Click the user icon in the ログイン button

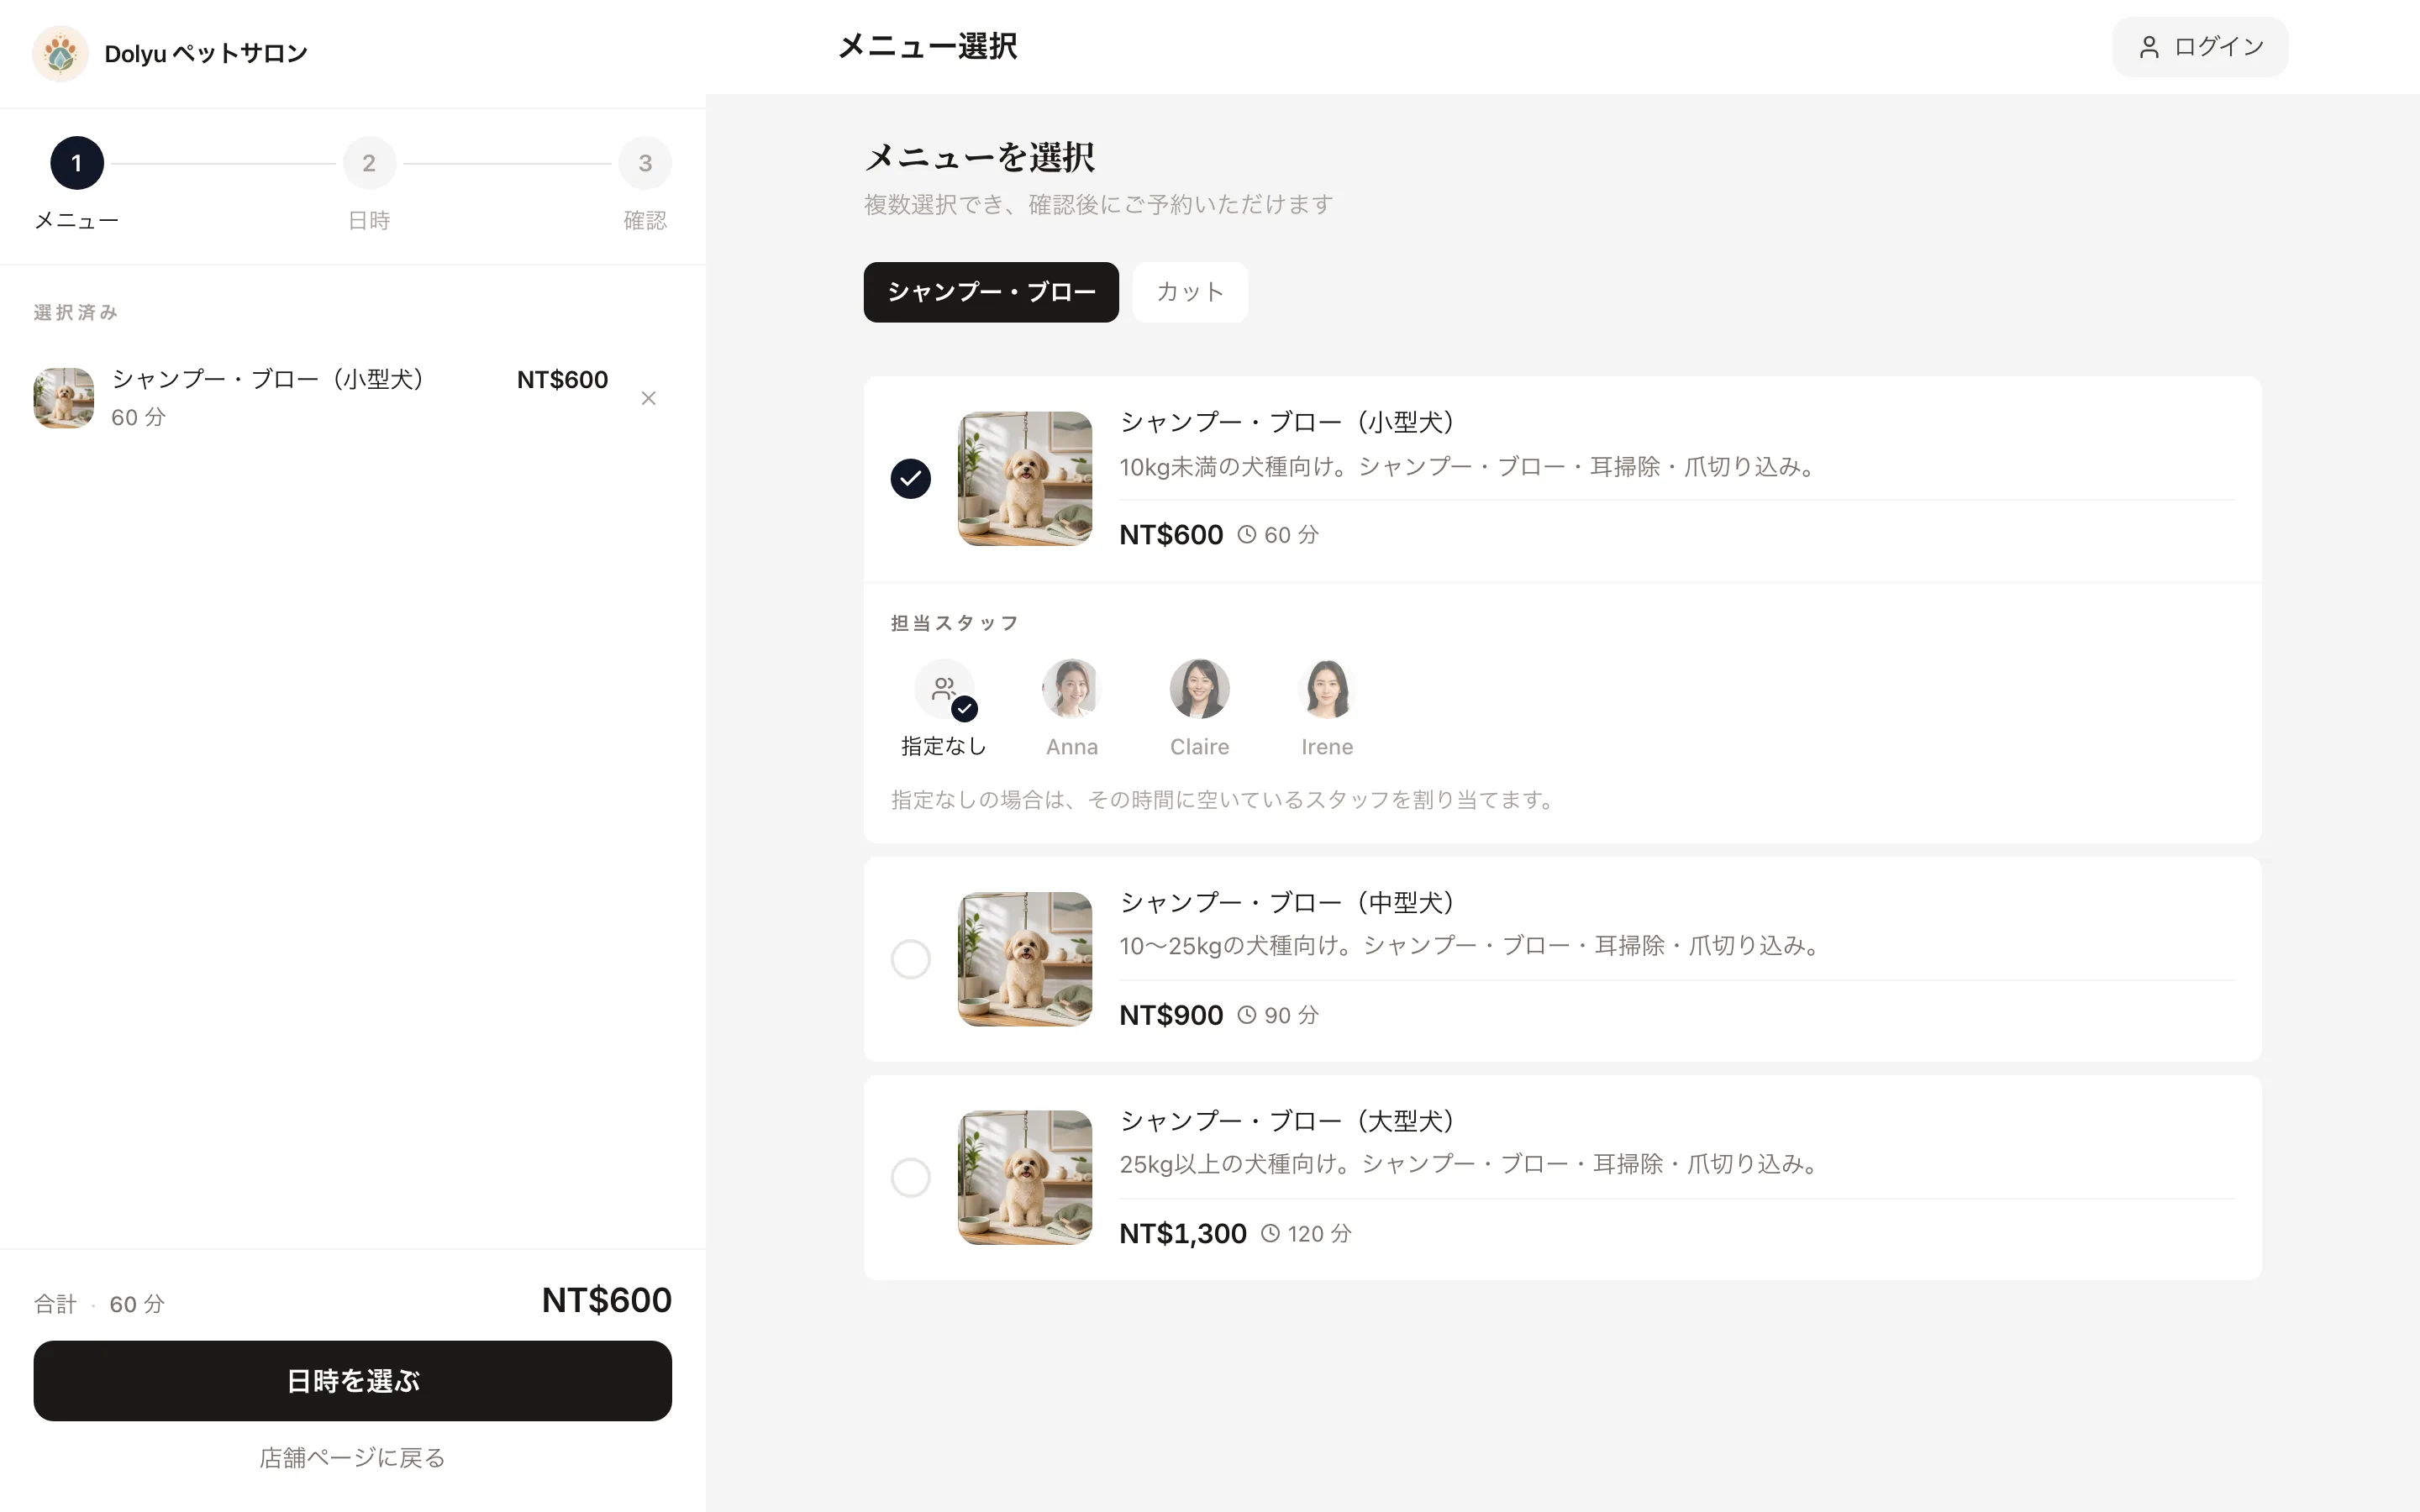2149,47
